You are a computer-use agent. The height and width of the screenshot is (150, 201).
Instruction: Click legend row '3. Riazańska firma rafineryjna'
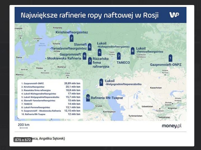pos(51,90)
